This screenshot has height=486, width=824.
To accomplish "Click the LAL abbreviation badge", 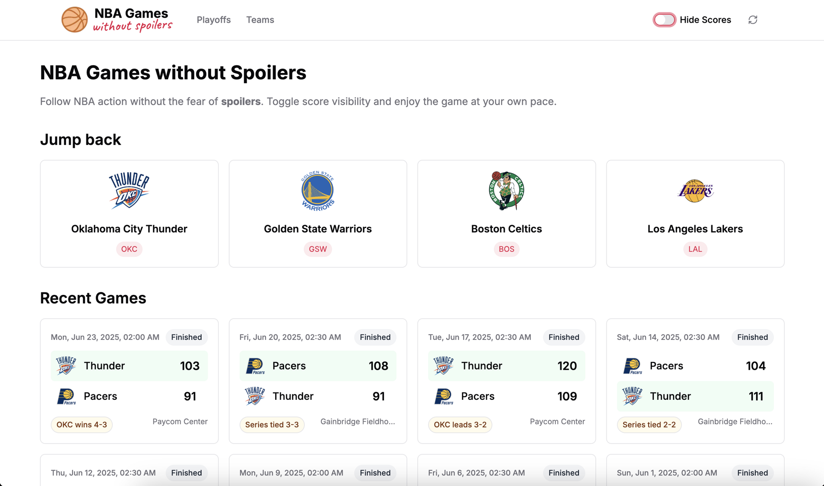I will coord(695,249).
